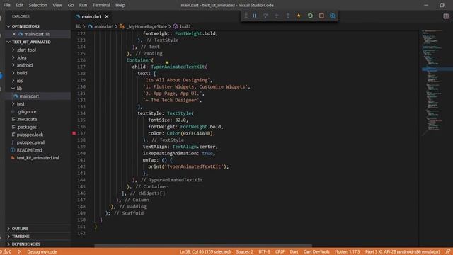Collapse the lib folder
Image resolution: width=453 pixels, height=255 pixels.
pyautogui.click(x=19, y=89)
